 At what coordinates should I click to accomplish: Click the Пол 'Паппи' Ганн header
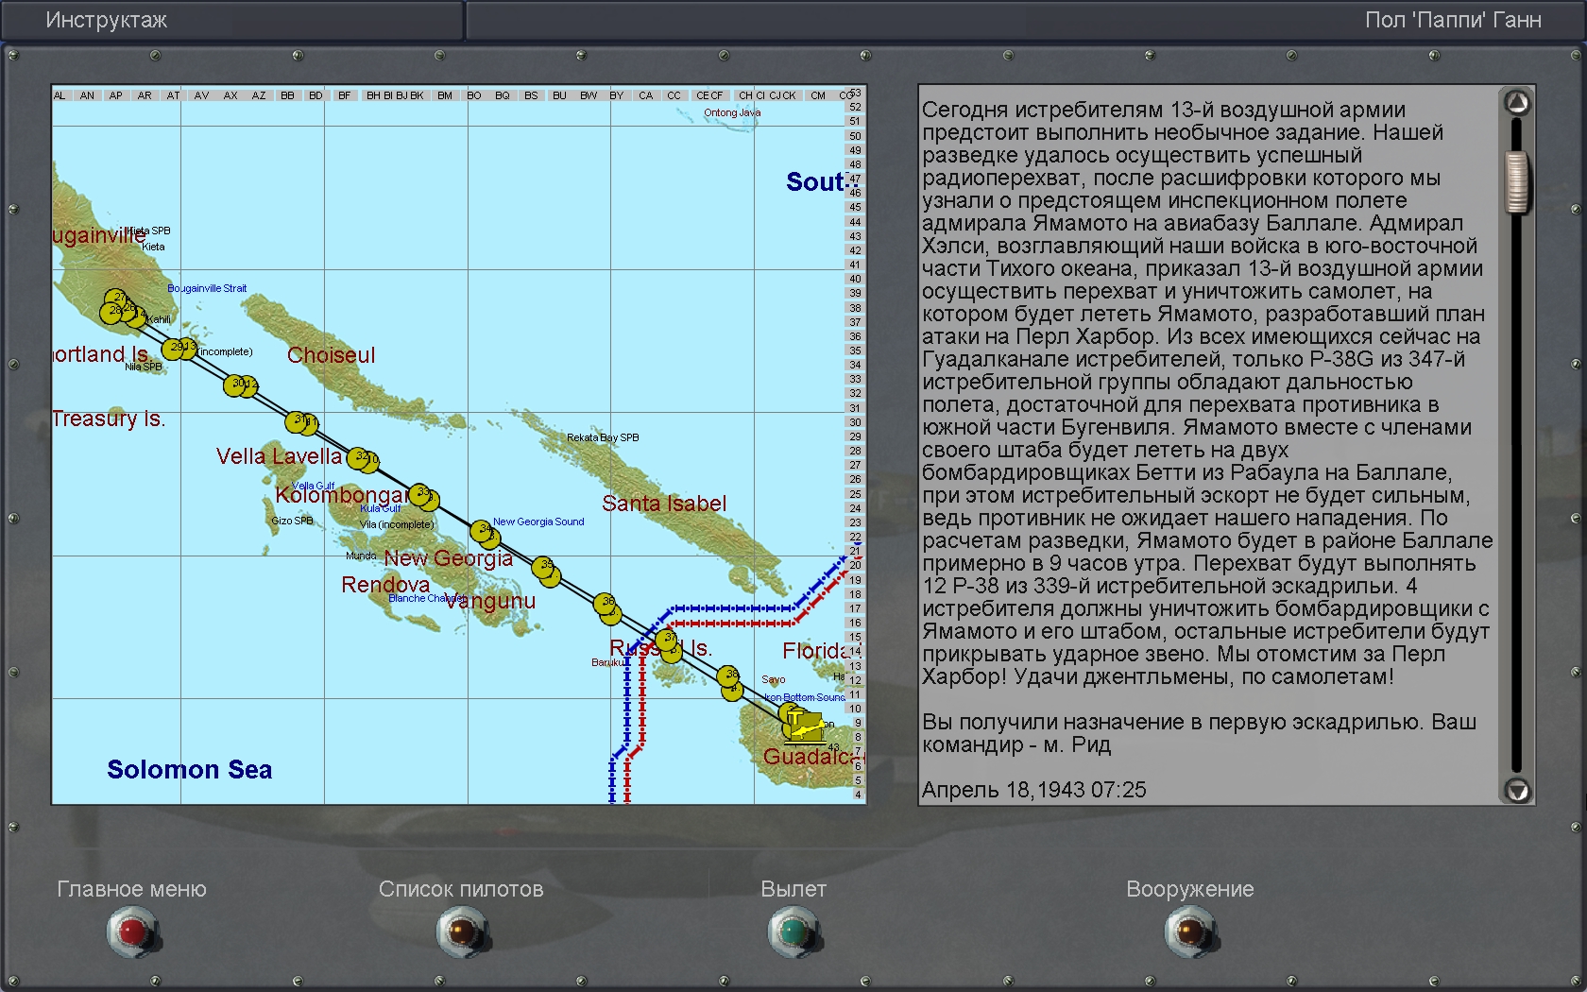(1452, 21)
